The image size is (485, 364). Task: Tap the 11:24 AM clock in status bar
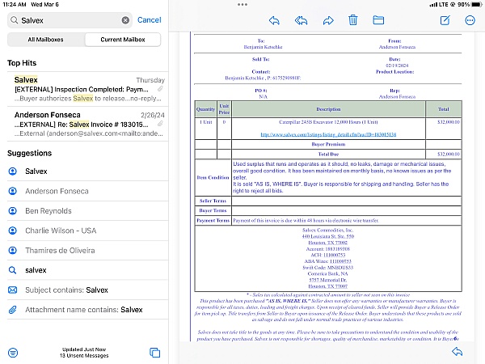tap(15, 5)
